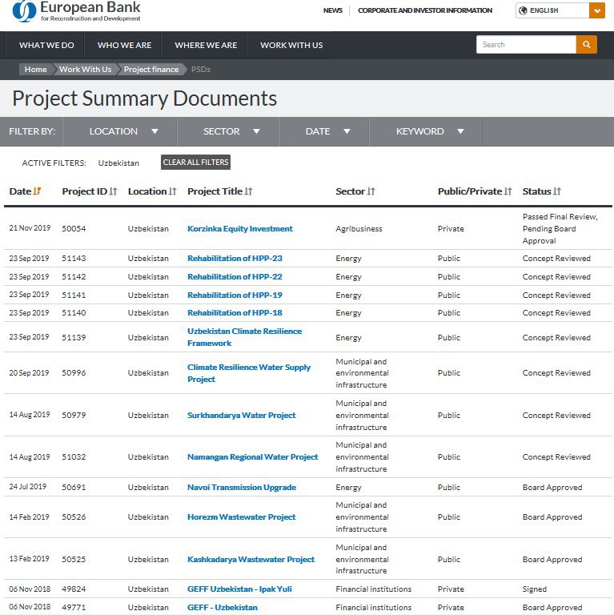Open Korzinka Equity Investment project
This screenshot has width=614, height=615.
pyautogui.click(x=240, y=229)
